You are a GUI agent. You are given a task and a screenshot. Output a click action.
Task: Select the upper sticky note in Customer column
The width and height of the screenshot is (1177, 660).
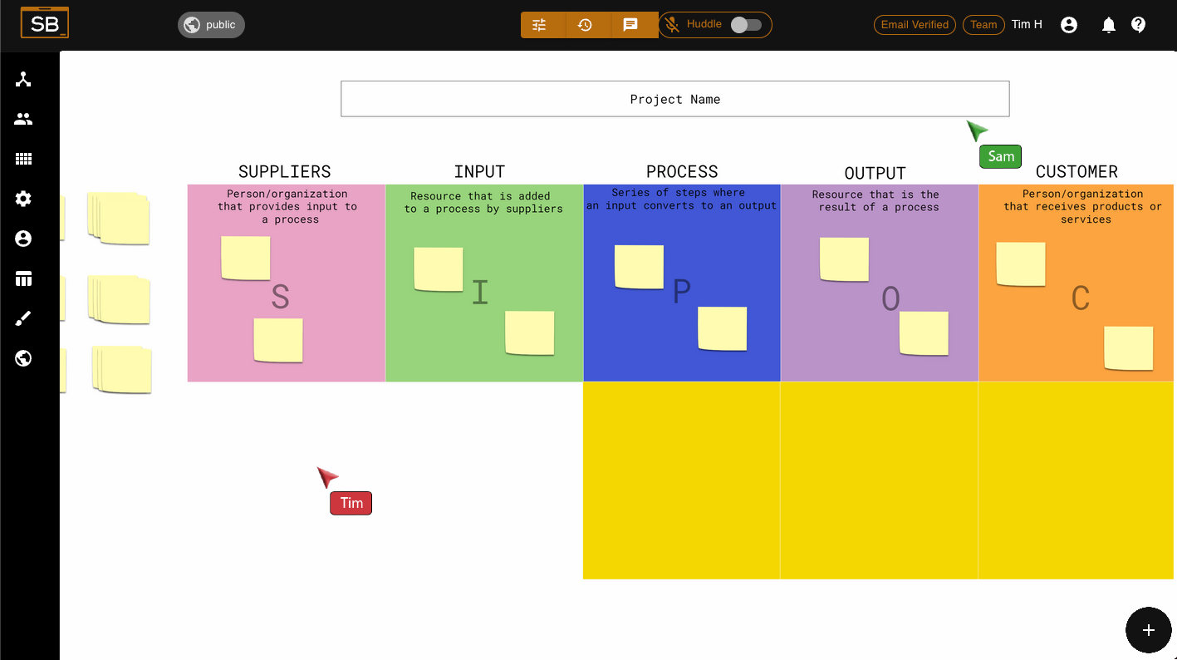1021,264
